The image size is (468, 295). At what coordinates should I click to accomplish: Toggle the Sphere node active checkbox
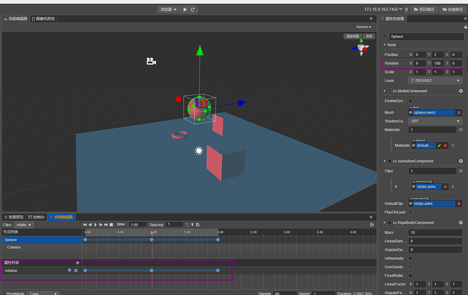click(x=385, y=37)
